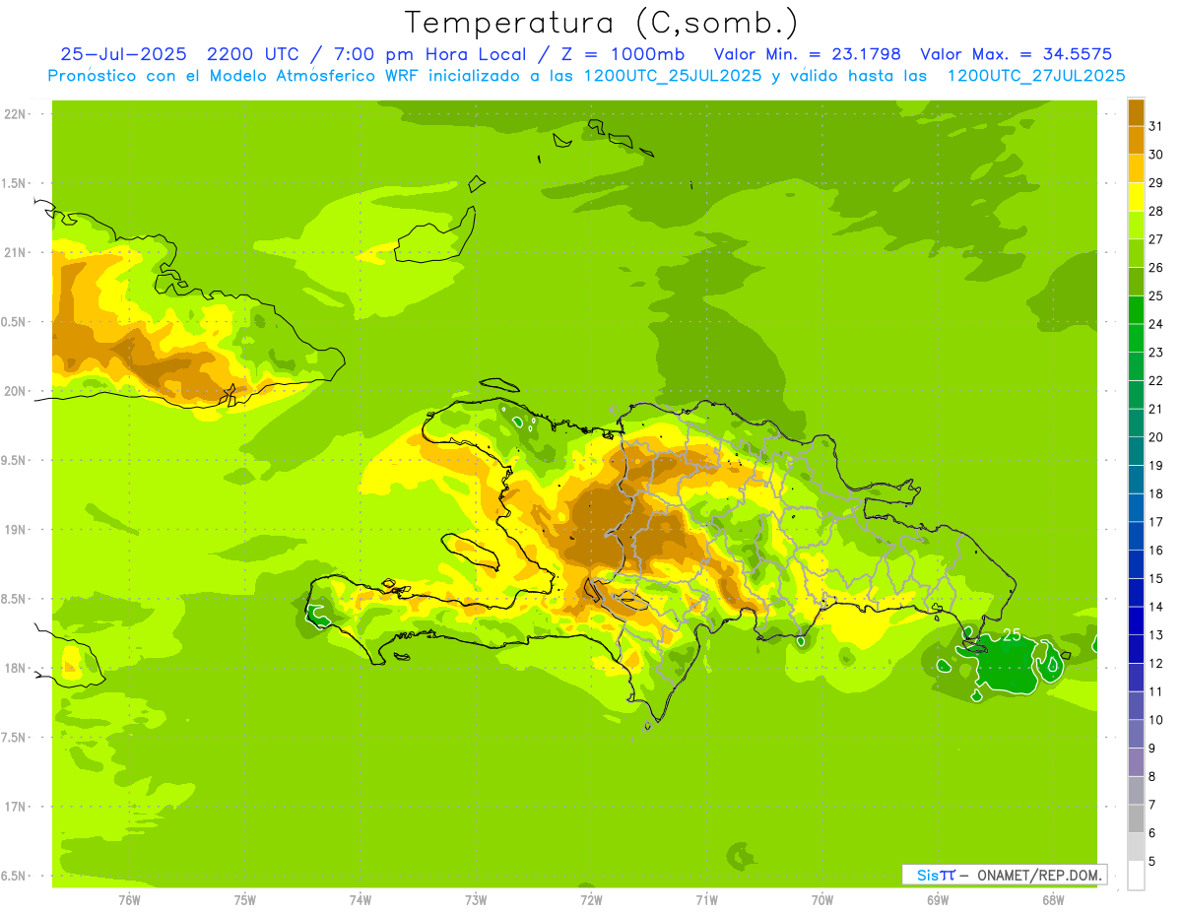Click the "19N" latitude label

[x=15, y=530]
